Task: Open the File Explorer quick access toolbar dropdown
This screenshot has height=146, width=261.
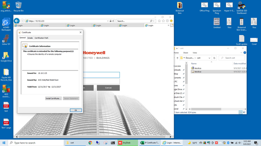Action: click(x=177, y=48)
